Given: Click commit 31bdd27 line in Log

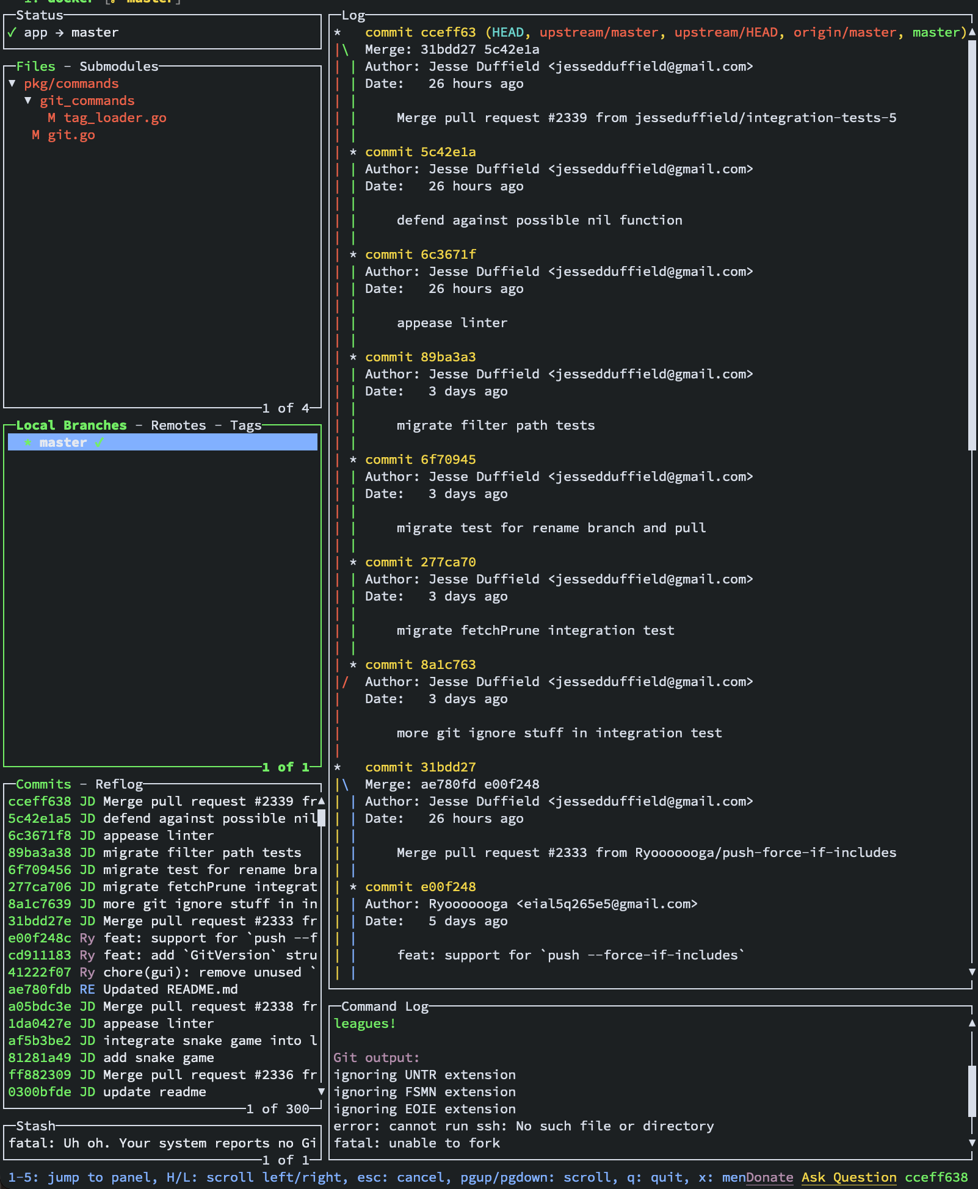Looking at the screenshot, I should pos(421,767).
